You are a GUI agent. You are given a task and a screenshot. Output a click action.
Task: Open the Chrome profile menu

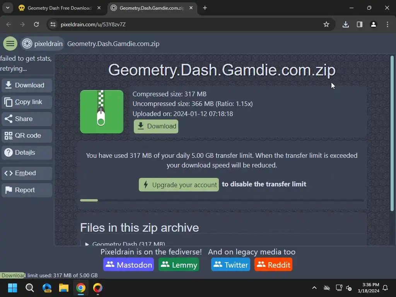click(x=374, y=24)
